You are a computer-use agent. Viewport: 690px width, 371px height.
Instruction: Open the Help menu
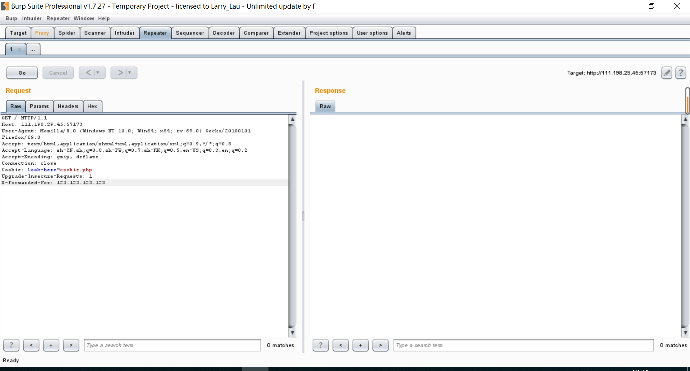pos(104,18)
